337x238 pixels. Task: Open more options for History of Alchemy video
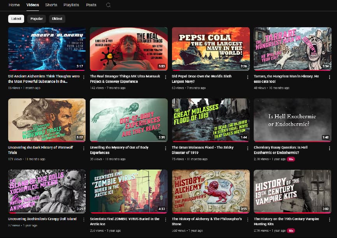coord(247,219)
